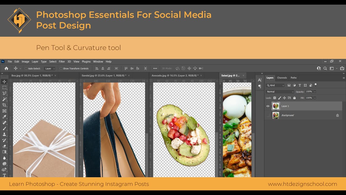Viewport: 346px width, 195px height.
Task: Select the Horizontal Type tool
Action: pyautogui.click(x=4, y=175)
